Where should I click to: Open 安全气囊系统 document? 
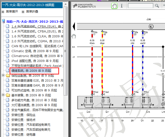pyautogui.click(x=37, y=110)
